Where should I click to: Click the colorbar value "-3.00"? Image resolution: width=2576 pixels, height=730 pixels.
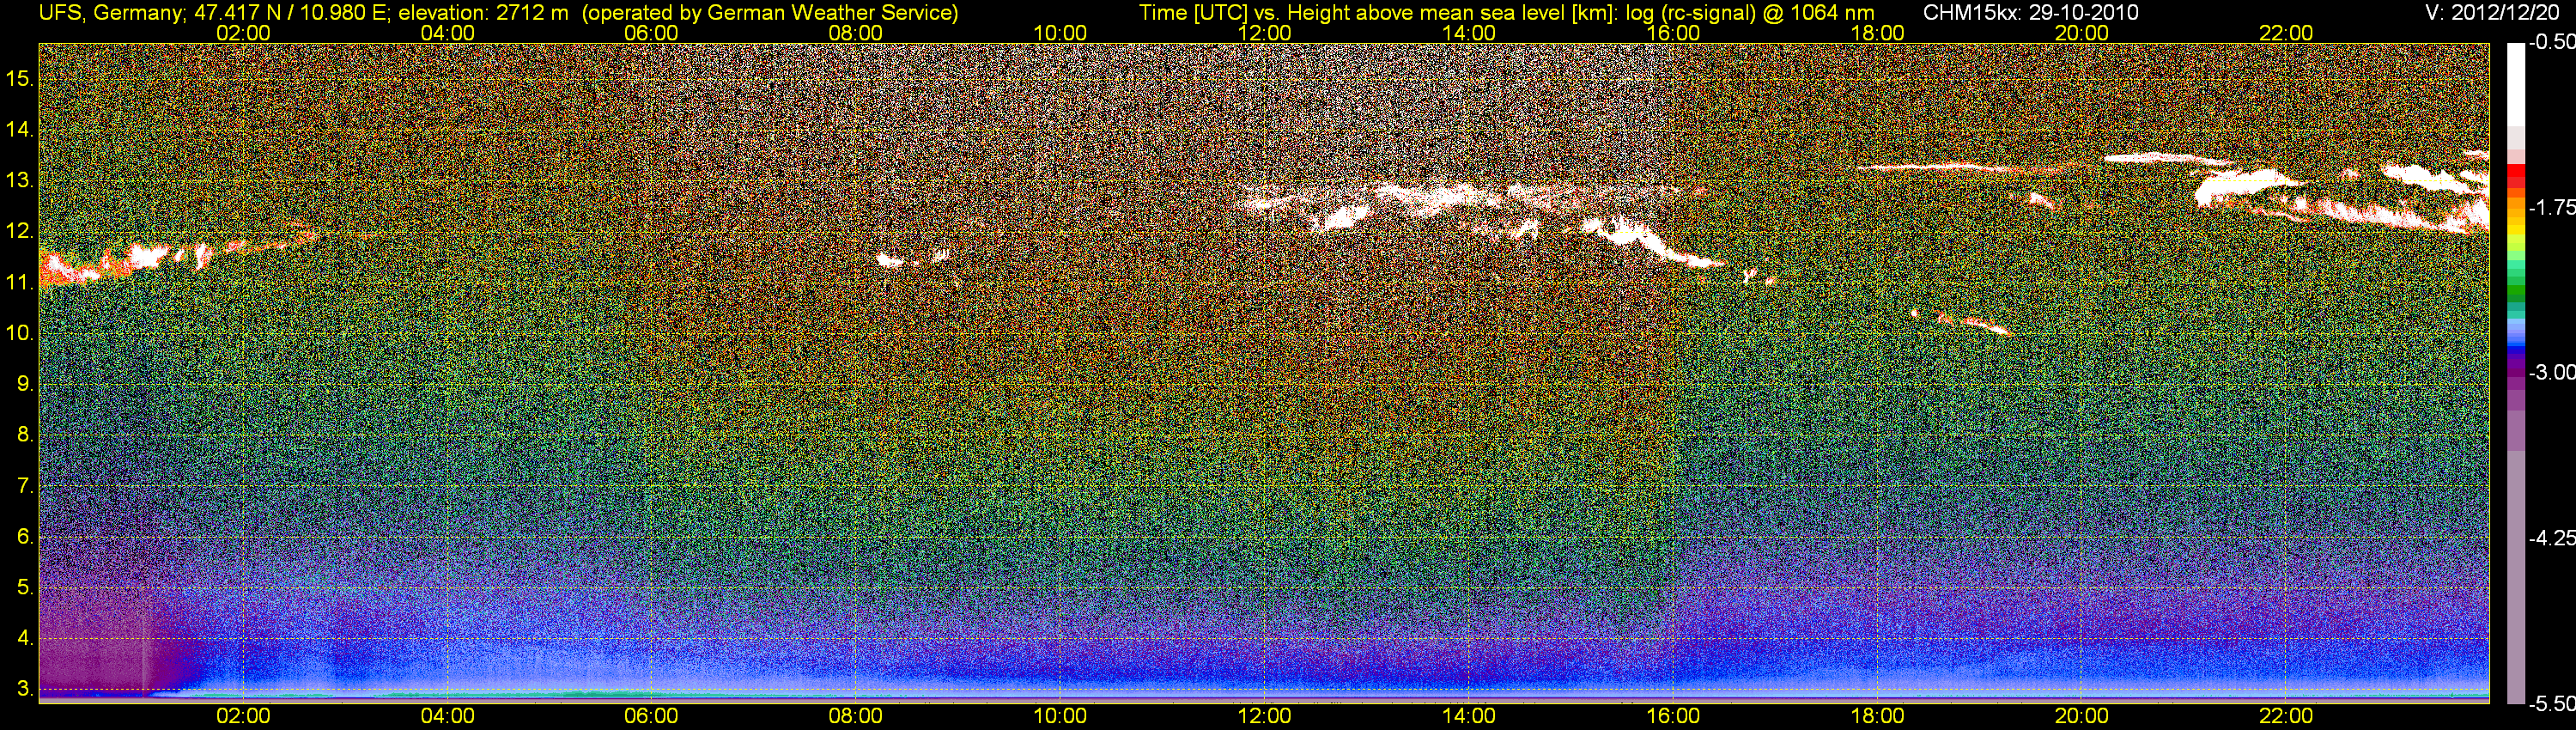pos(2551,373)
